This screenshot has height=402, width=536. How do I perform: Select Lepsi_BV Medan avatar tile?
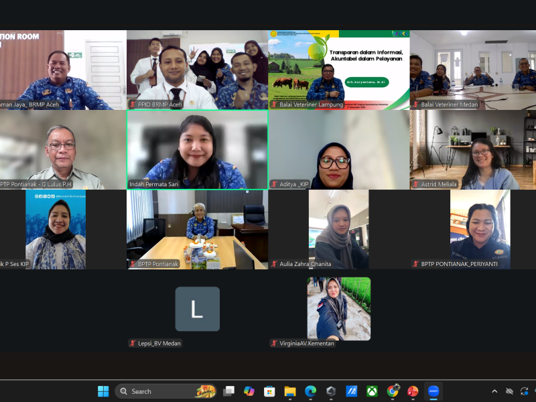point(197,309)
